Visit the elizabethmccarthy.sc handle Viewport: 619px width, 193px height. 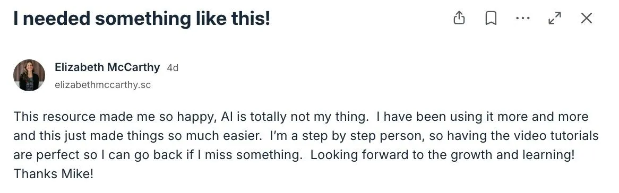(102, 85)
